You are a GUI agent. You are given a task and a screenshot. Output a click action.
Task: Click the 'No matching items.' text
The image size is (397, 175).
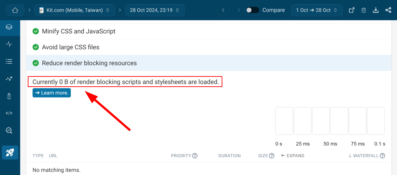tap(57, 170)
